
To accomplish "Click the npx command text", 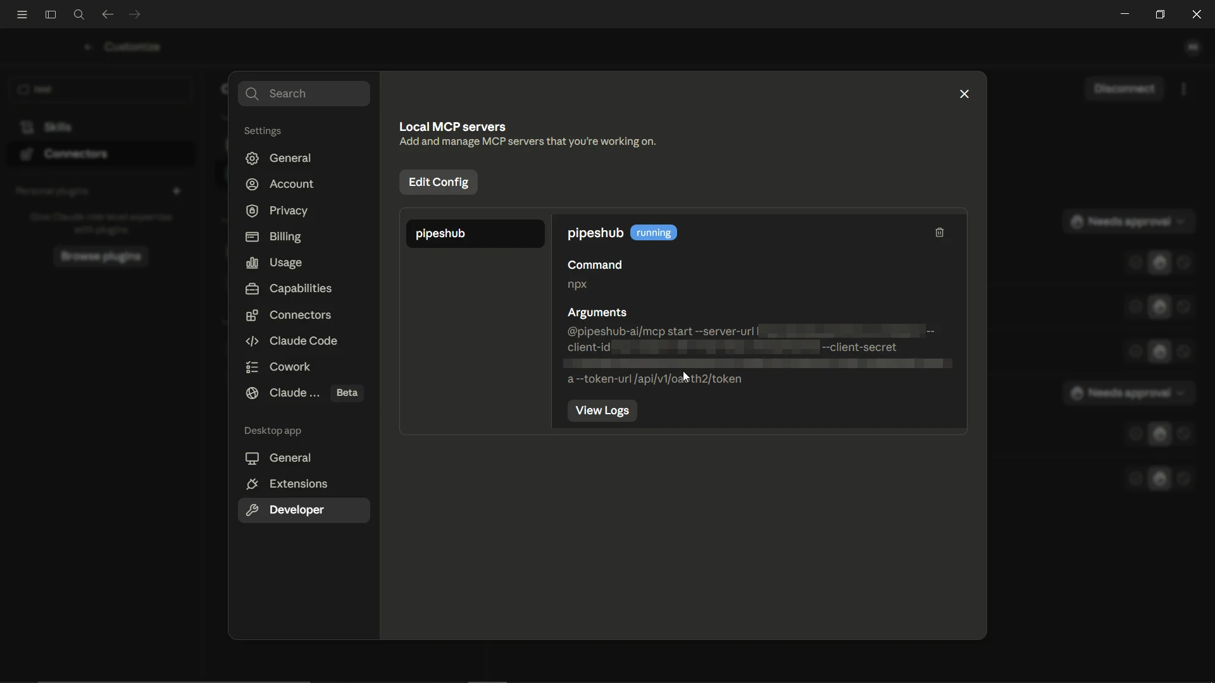I will (577, 284).
